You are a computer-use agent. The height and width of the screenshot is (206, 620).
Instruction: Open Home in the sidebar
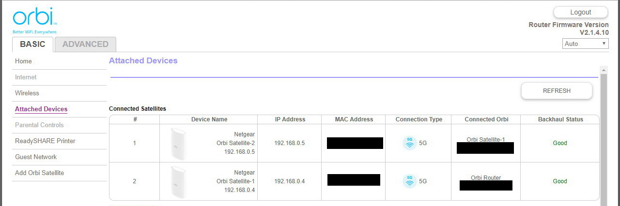pyautogui.click(x=23, y=61)
